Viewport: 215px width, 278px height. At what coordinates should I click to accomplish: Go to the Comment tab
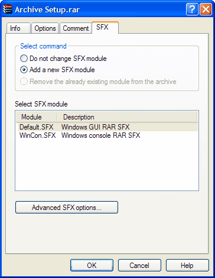point(76,28)
